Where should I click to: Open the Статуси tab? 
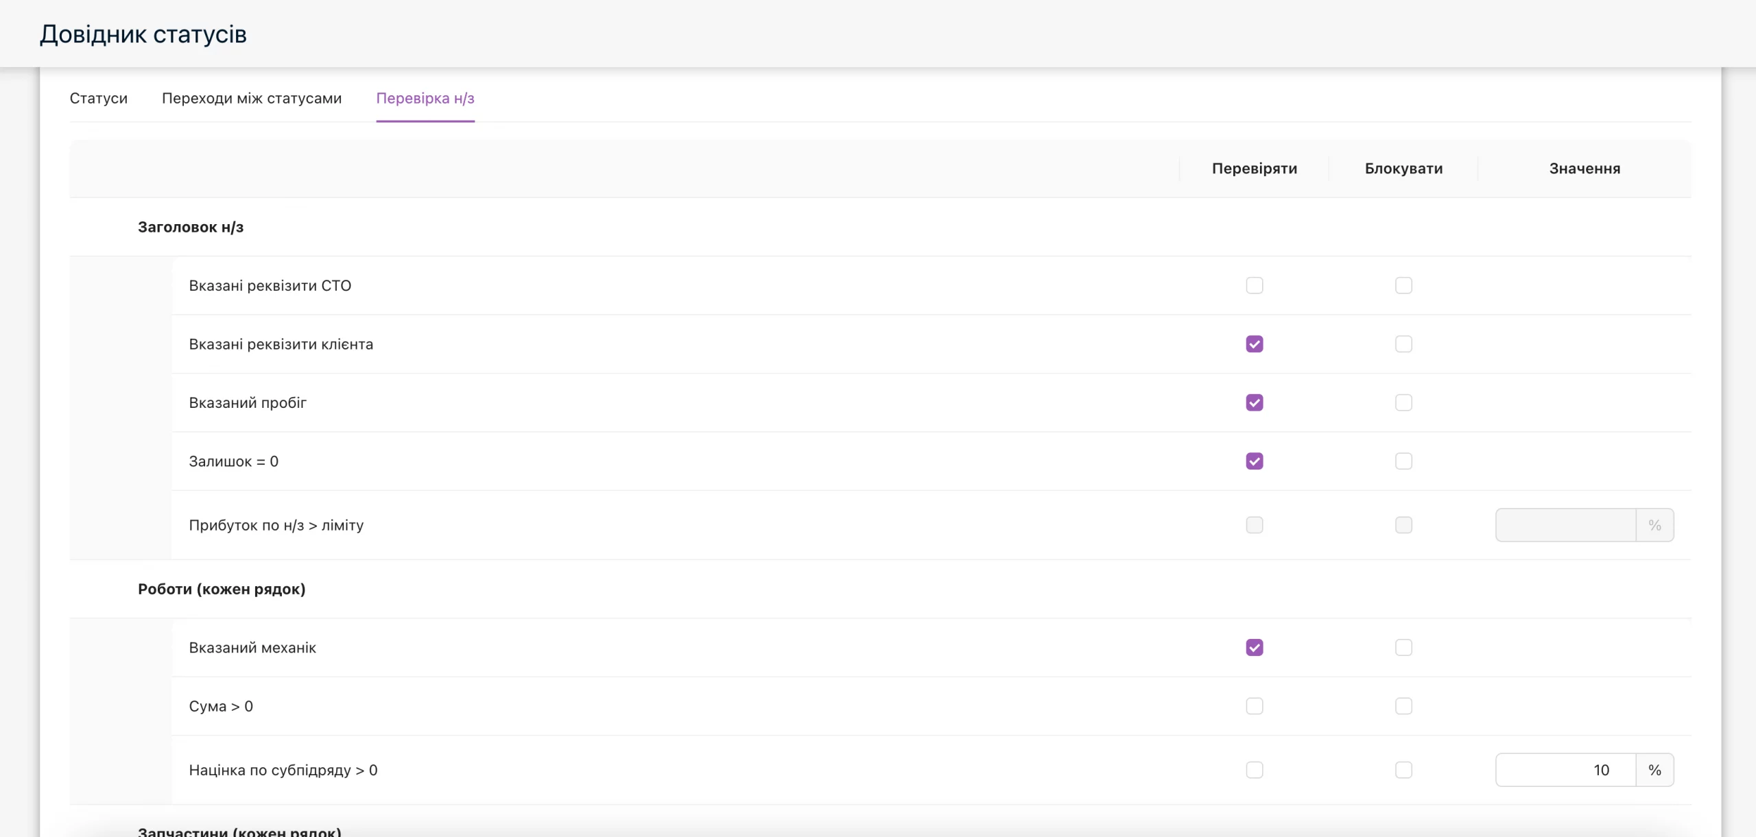[98, 98]
